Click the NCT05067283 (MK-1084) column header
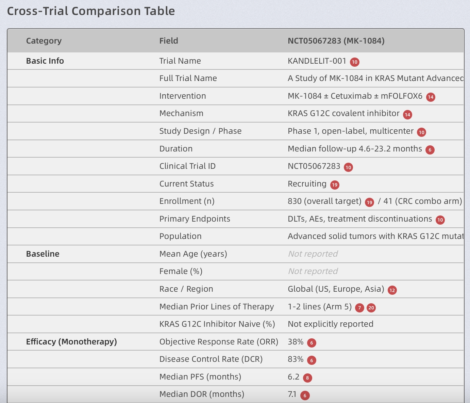 coord(336,41)
